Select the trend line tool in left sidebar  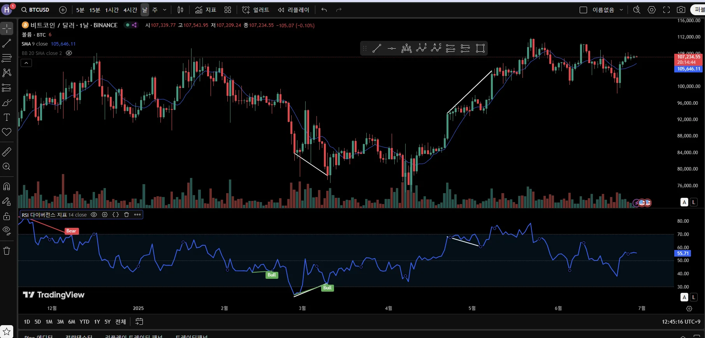coord(7,44)
